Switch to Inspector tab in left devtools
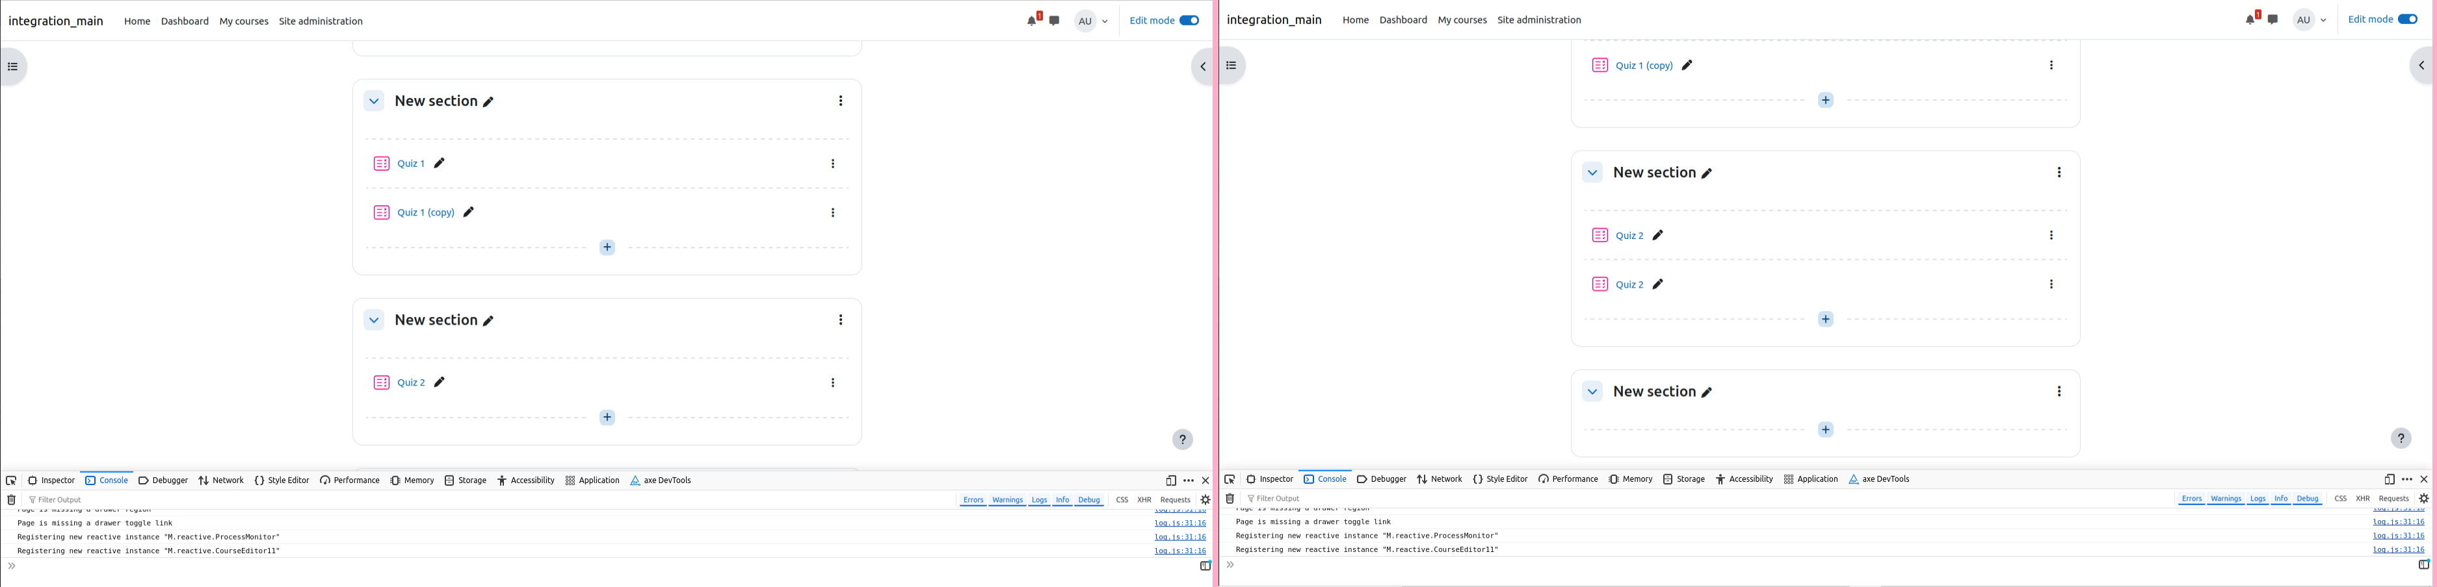 coord(51,481)
